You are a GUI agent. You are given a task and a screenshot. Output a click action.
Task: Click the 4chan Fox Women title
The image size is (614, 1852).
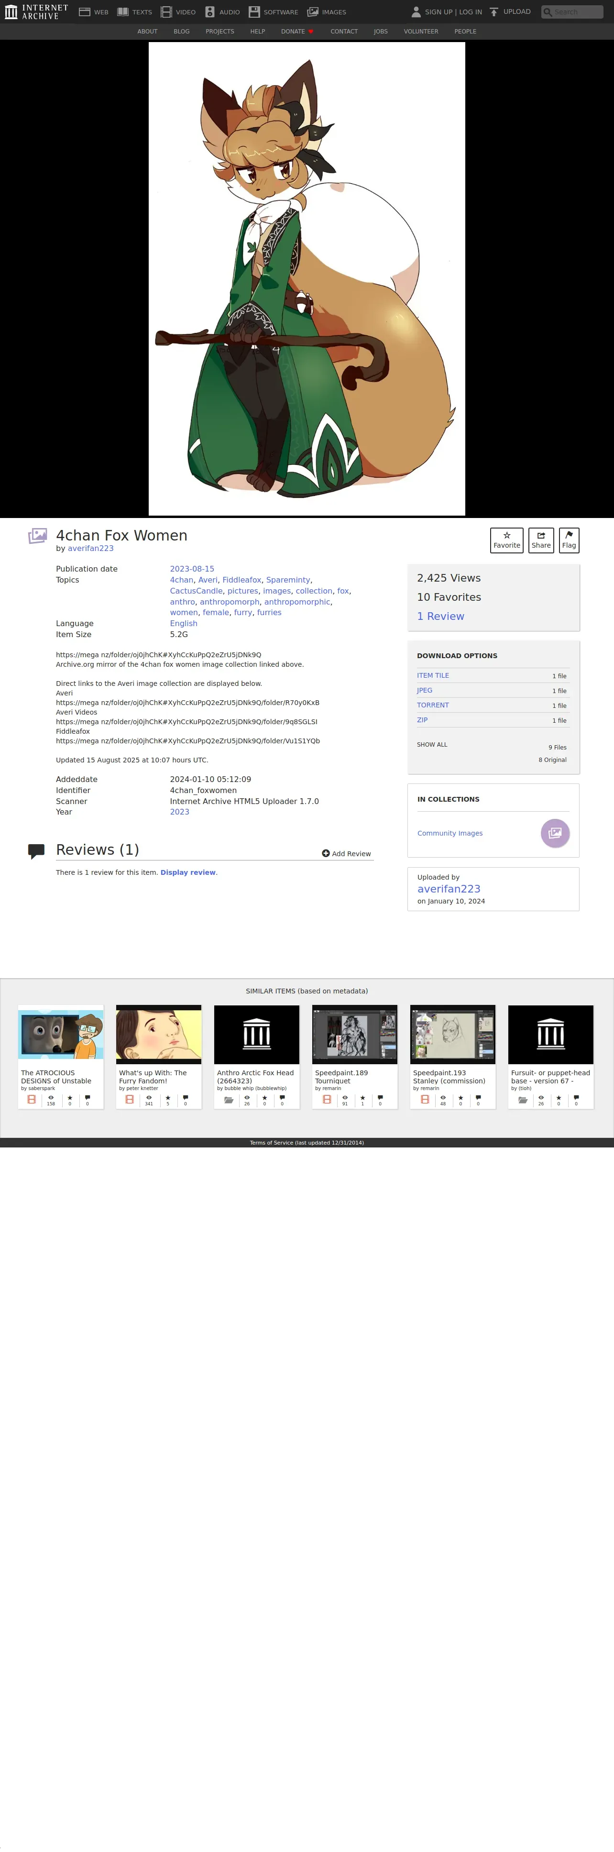(121, 536)
